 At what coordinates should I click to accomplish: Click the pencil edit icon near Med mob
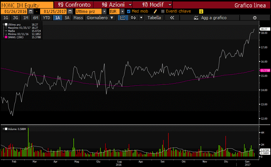(155, 11)
